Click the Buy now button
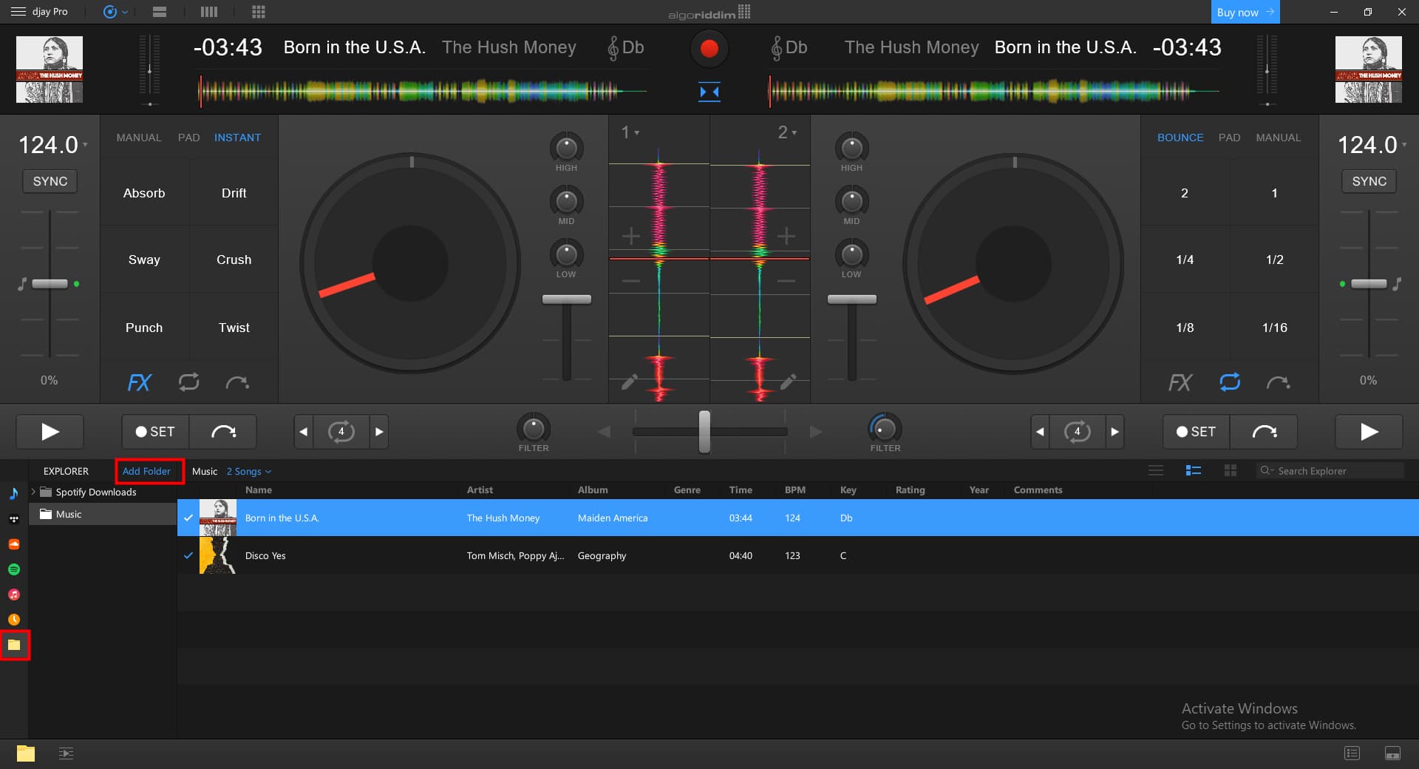Screen dimensions: 1419x769 coord(1245,12)
